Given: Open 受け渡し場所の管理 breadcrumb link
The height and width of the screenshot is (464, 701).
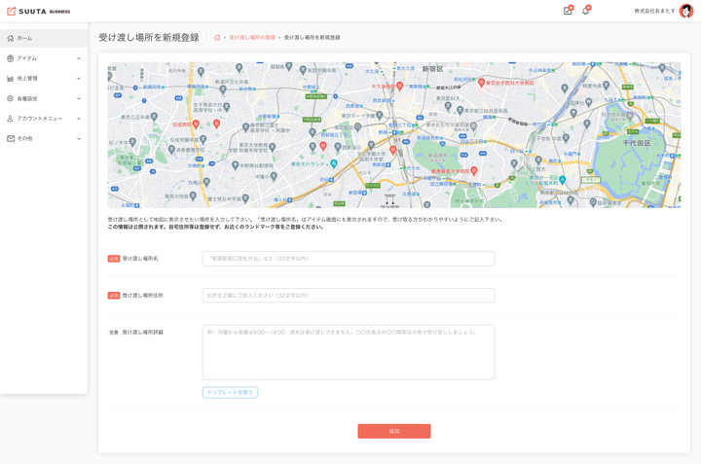Looking at the screenshot, I should tap(252, 38).
